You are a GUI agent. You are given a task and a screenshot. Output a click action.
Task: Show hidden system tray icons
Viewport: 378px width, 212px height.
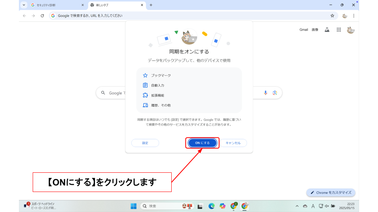tap(297, 206)
